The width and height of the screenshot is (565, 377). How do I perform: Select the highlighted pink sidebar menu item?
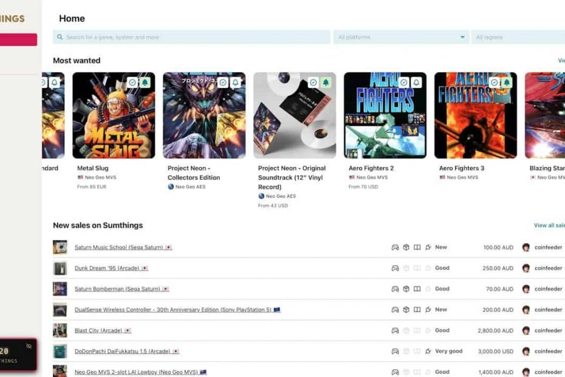[18, 40]
